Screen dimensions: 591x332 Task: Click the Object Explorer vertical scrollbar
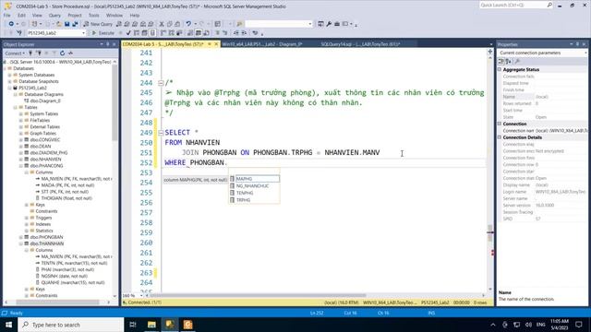115,101
